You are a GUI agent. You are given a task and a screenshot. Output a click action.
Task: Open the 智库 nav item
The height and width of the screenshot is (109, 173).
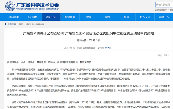pos(89,17)
